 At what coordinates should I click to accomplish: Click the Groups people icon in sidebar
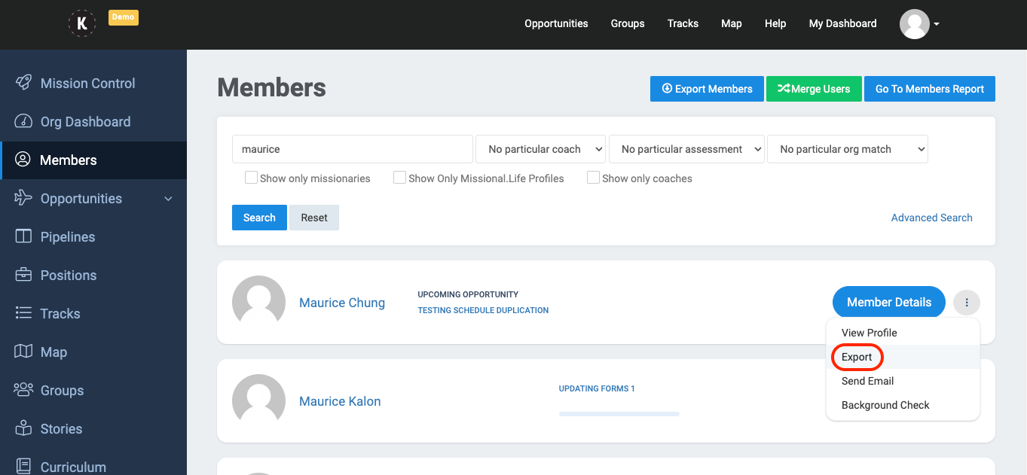pos(23,390)
